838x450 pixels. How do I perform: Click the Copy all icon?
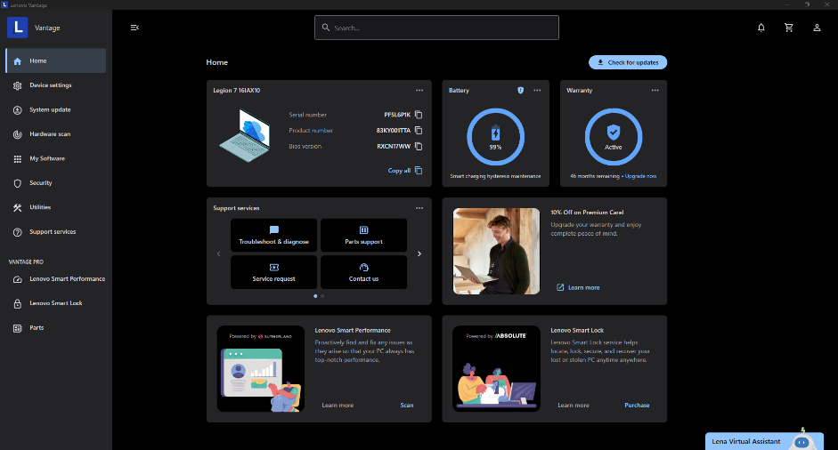point(419,170)
